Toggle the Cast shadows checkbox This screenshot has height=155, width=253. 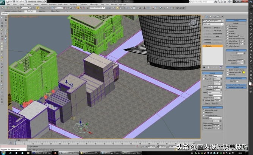[228, 26]
